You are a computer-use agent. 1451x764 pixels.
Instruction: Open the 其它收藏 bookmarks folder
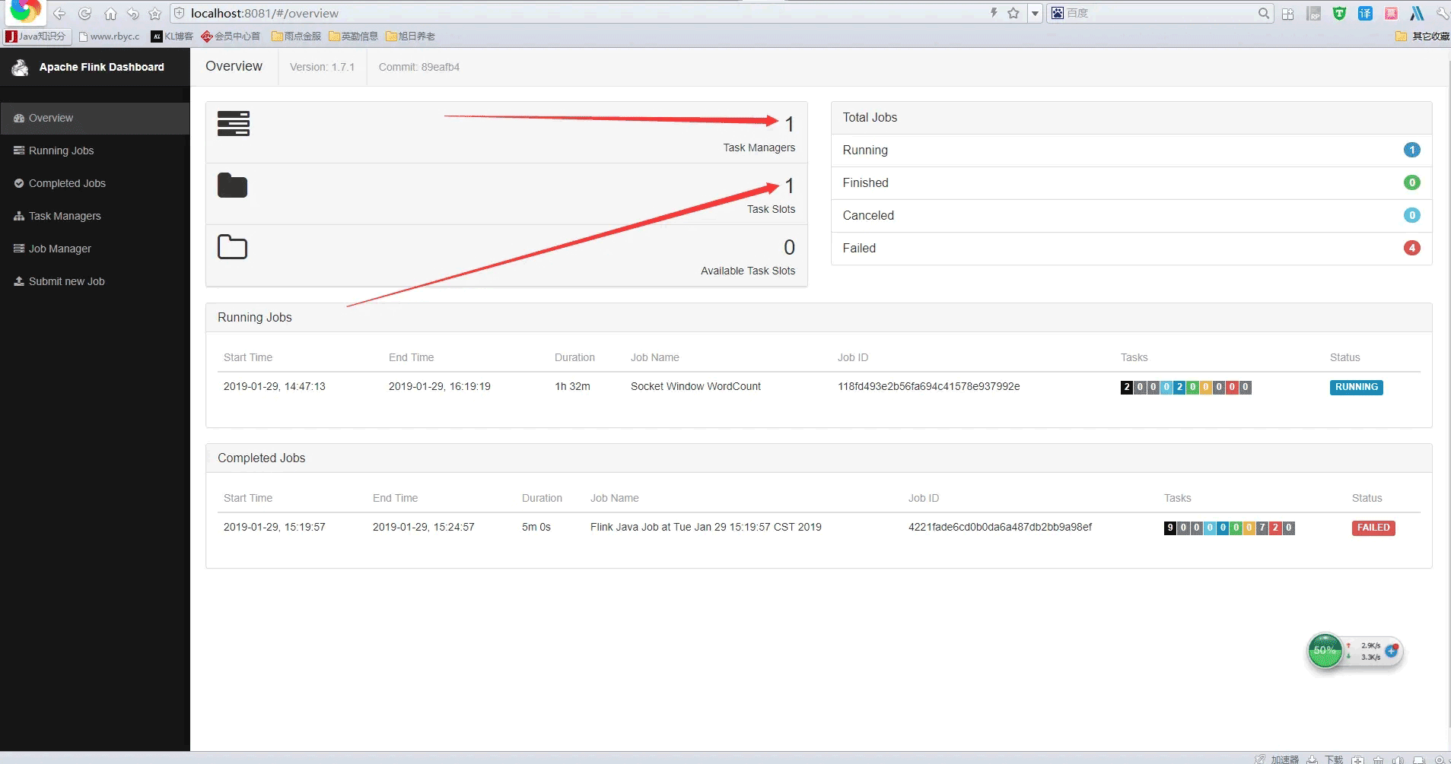click(1422, 36)
